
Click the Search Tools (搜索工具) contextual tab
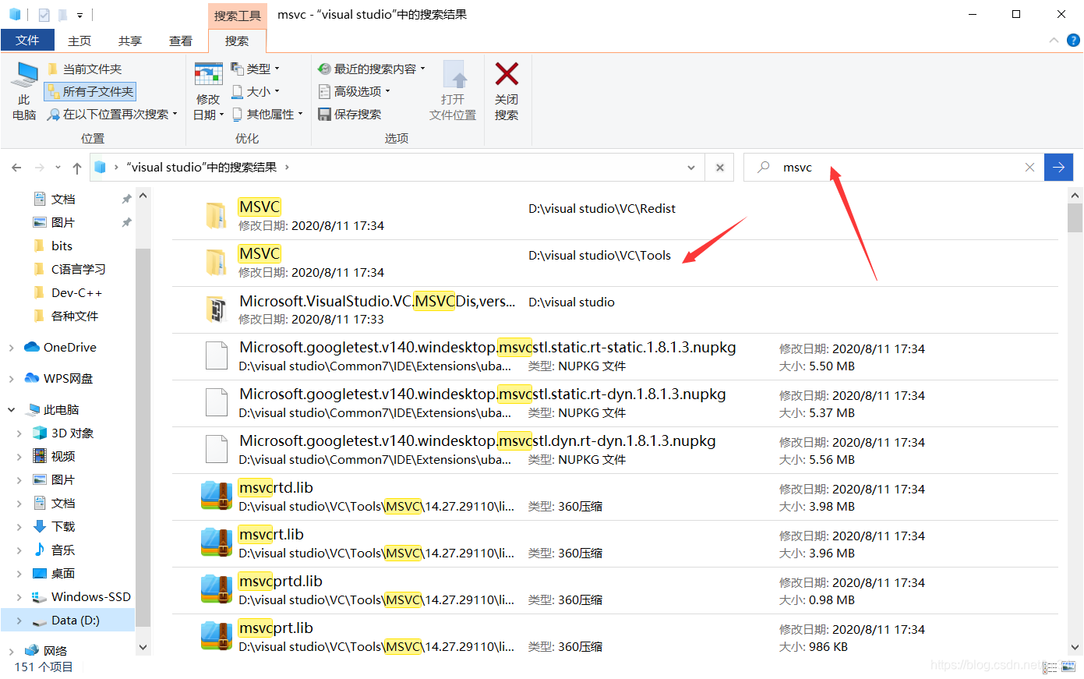click(x=238, y=16)
